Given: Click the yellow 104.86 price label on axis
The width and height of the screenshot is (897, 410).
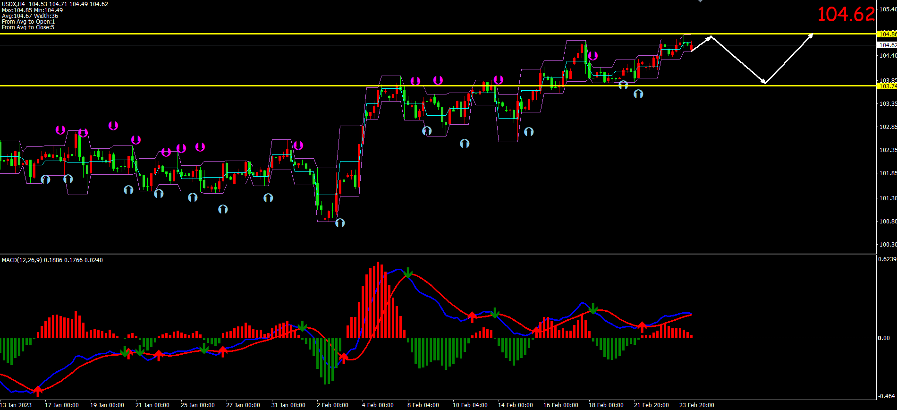Looking at the screenshot, I should (x=887, y=34).
